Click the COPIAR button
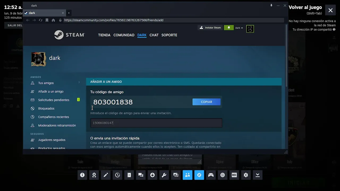Viewport: 340px width, 191px height. [x=206, y=102]
